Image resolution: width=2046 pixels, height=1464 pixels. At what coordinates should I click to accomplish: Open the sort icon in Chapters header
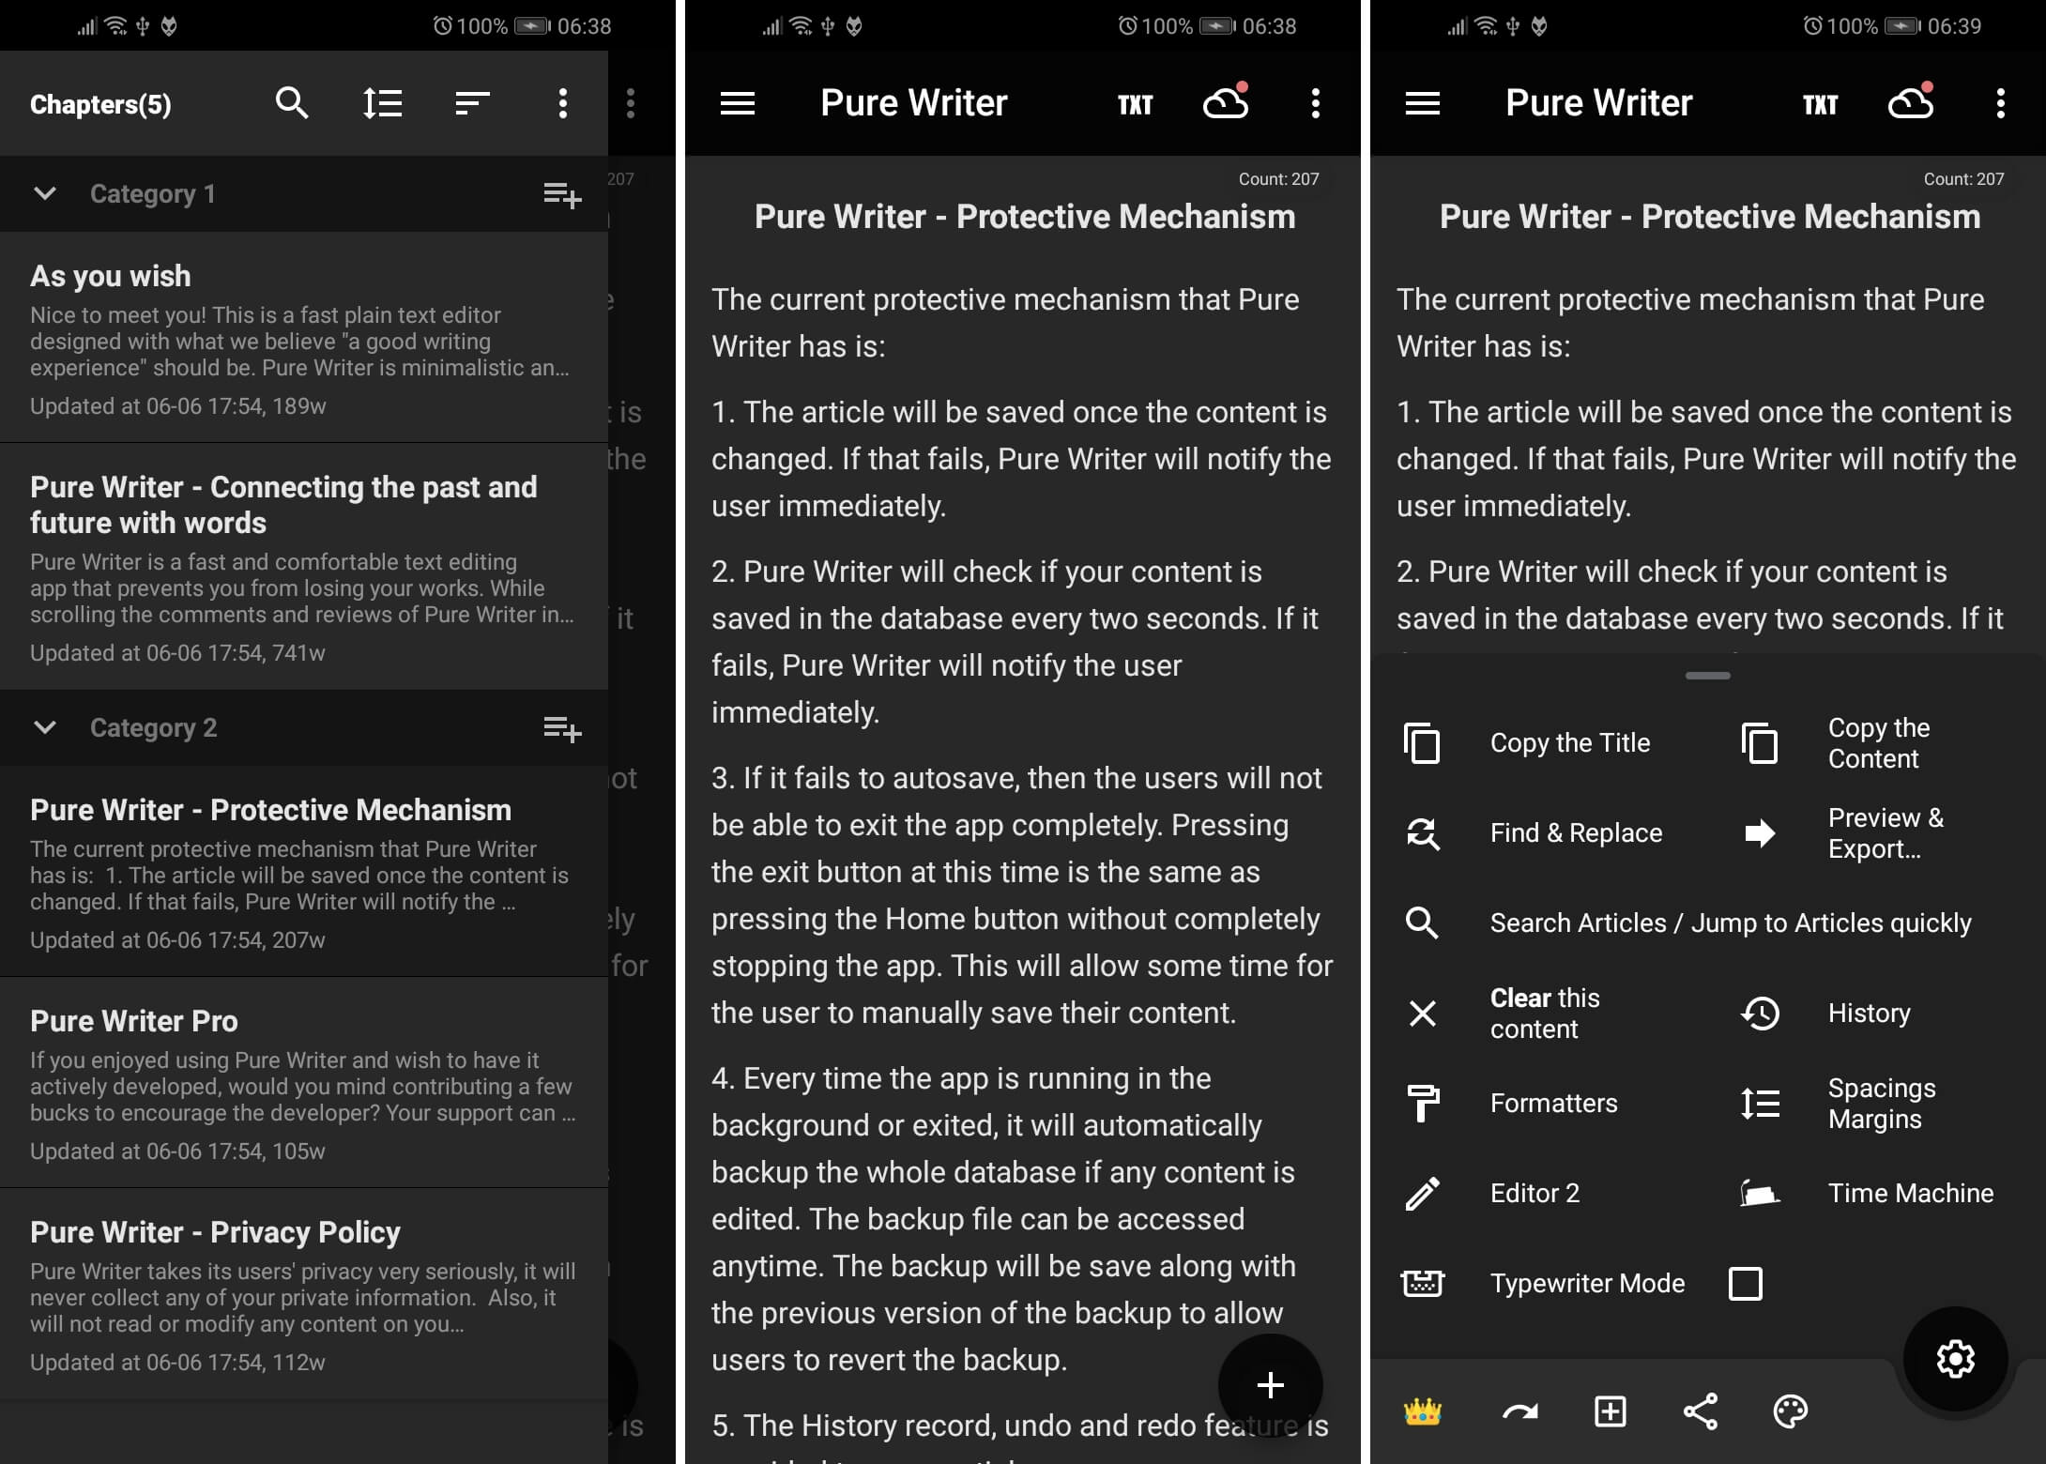[472, 103]
